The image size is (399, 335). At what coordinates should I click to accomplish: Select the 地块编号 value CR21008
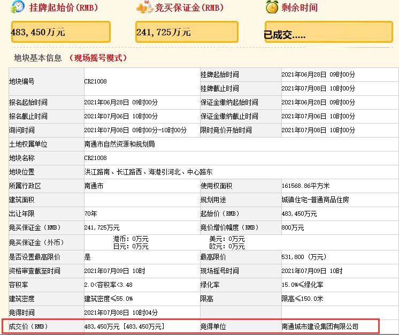(x=95, y=81)
